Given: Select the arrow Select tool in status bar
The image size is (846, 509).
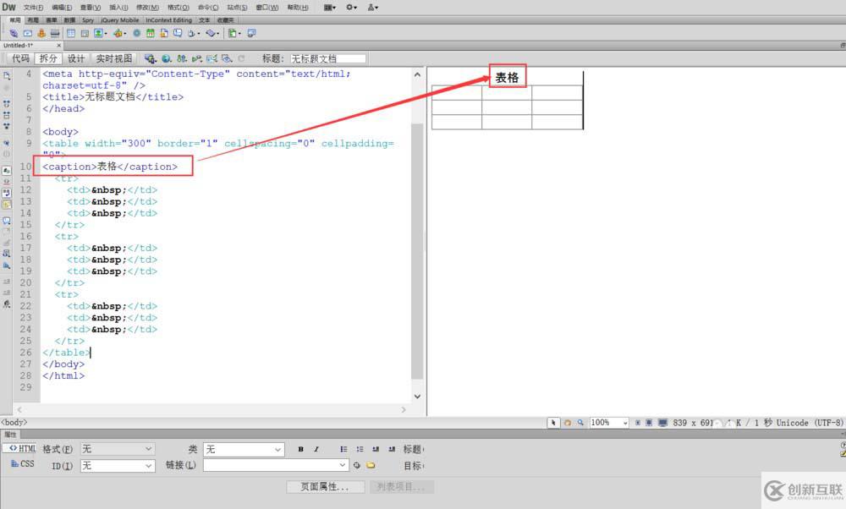Looking at the screenshot, I should 553,423.
